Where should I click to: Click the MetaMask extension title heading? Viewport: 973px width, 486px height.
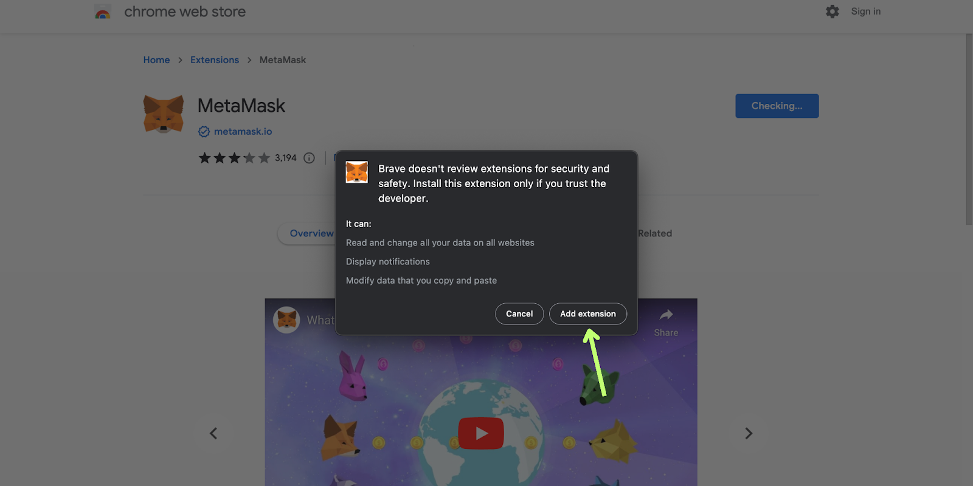click(241, 106)
